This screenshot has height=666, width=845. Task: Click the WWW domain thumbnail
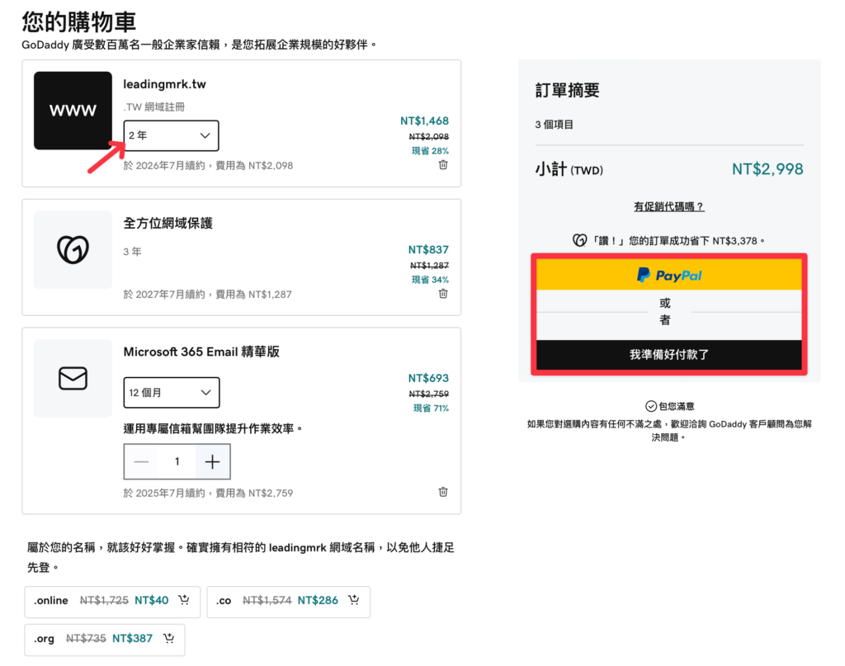[x=73, y=111]
